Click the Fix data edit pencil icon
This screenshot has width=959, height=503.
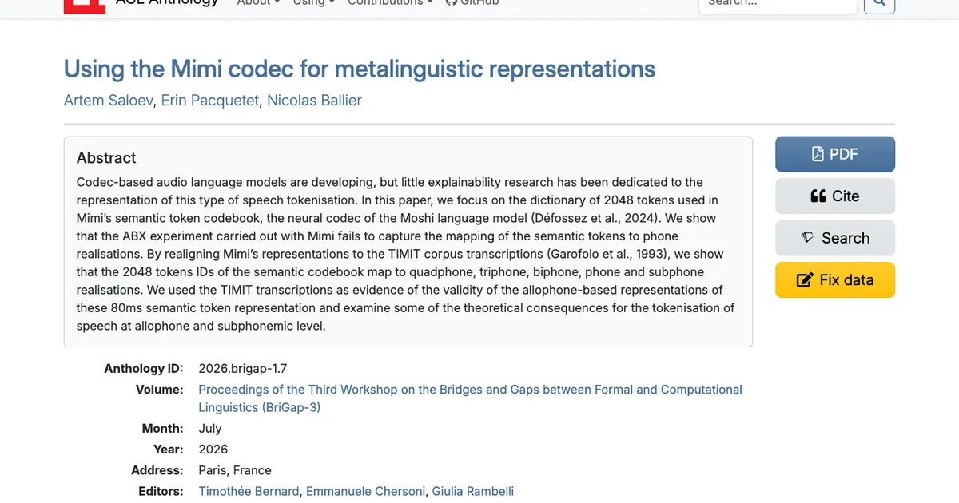tap(805, 280)
